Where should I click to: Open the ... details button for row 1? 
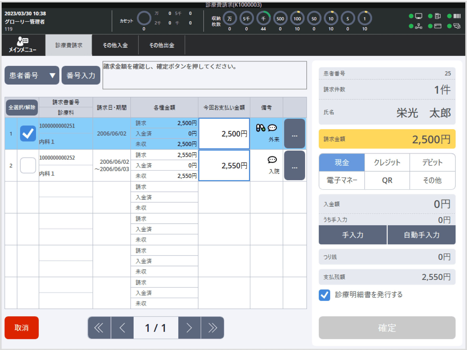coord(295,134)
